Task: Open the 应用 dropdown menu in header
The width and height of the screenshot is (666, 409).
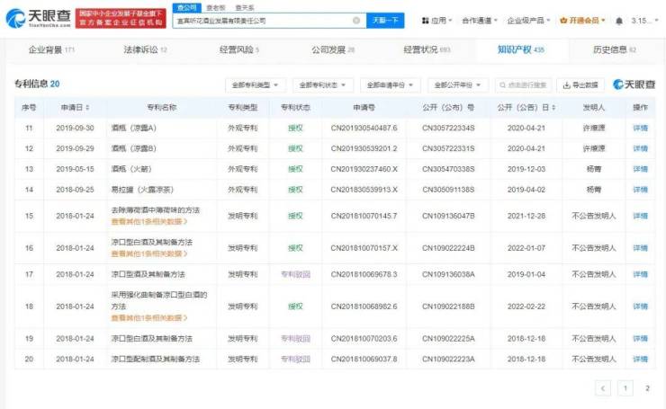Action: coord(438,21)
